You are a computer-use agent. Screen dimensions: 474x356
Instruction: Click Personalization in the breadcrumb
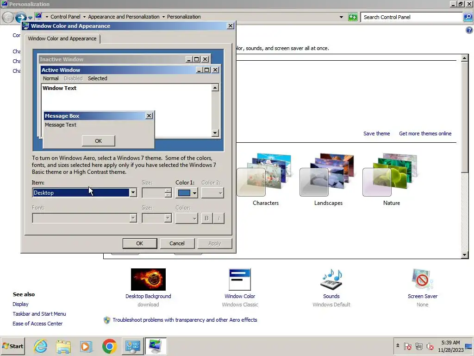click(184, 17)
